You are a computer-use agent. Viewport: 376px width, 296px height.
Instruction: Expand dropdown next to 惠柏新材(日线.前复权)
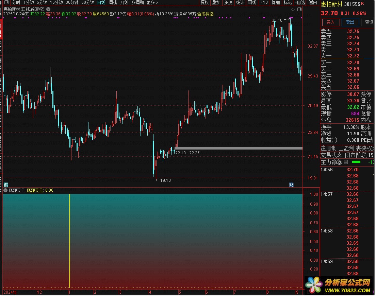click(x=48, y=9)
